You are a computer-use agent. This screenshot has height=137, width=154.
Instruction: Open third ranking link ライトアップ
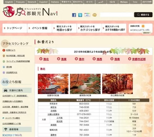click(x=18, y=61)
